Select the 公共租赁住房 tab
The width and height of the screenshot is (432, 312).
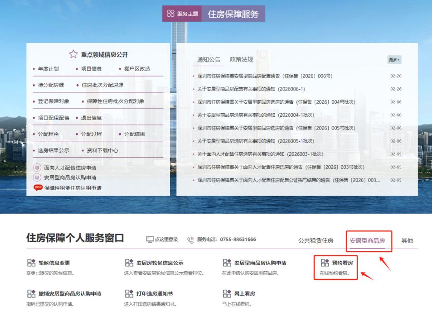click(x=316, y=241)
